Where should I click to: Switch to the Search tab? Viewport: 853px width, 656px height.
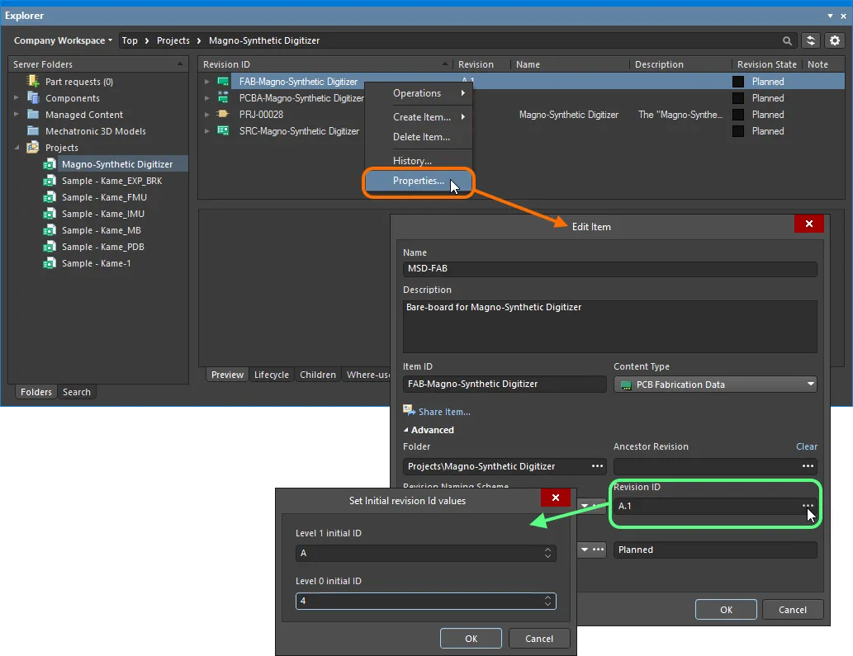coord(77,392)
